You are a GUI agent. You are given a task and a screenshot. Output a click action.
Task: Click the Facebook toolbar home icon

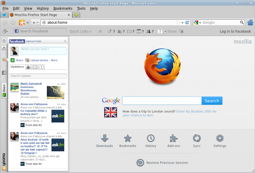click(x=100, y=31)
